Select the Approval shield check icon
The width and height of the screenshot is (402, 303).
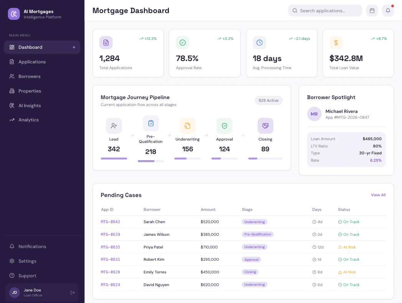point(224,126)
